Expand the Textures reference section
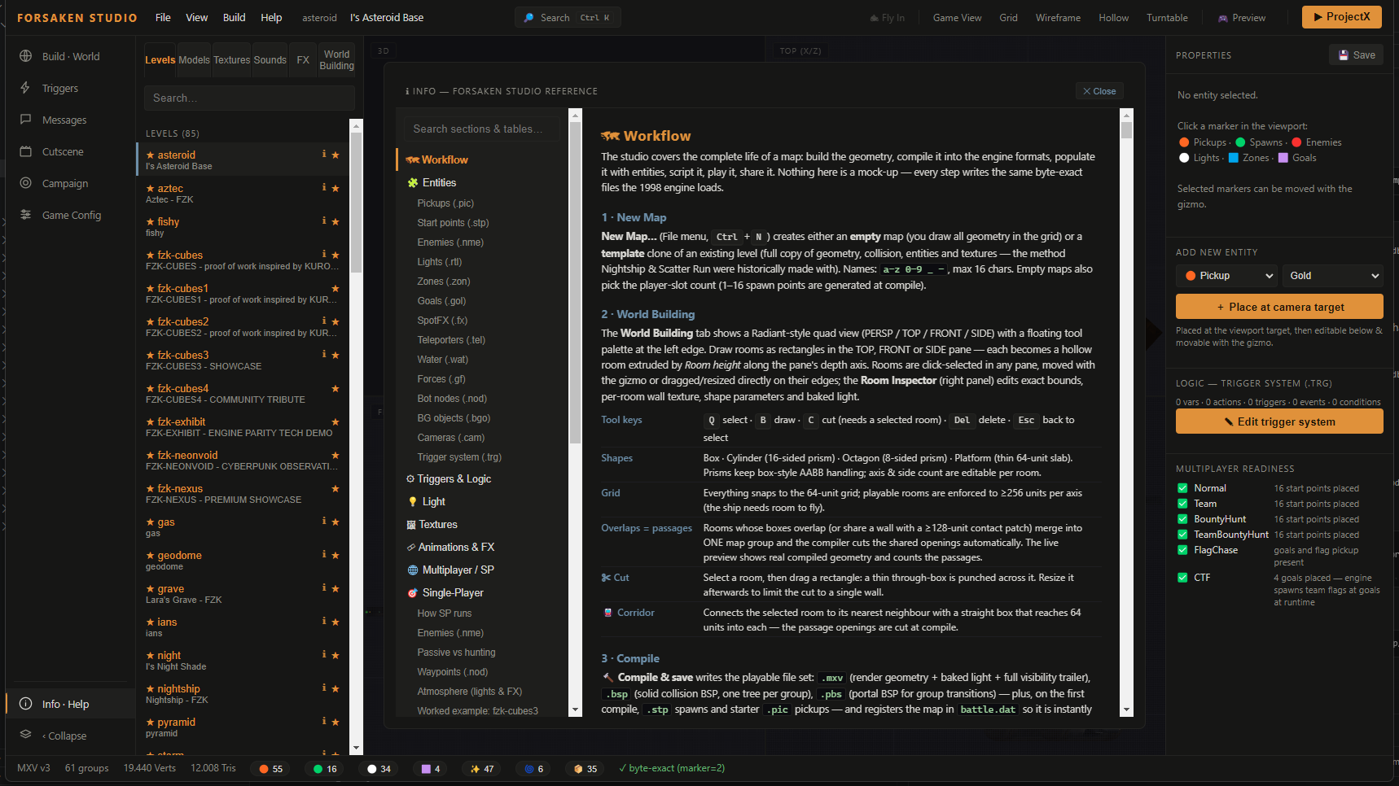Image resolution: width=1399 pixels, height=786 pixels. pos(432,525)
